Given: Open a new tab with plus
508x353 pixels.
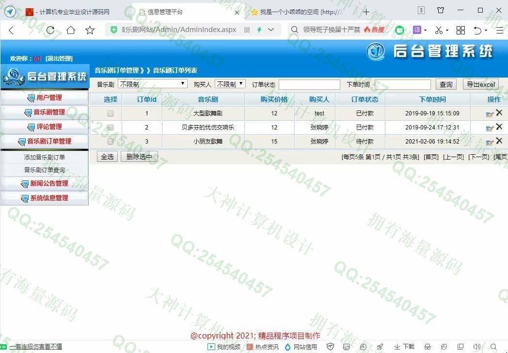Looking at the screenshot, I should coord(366,12).
